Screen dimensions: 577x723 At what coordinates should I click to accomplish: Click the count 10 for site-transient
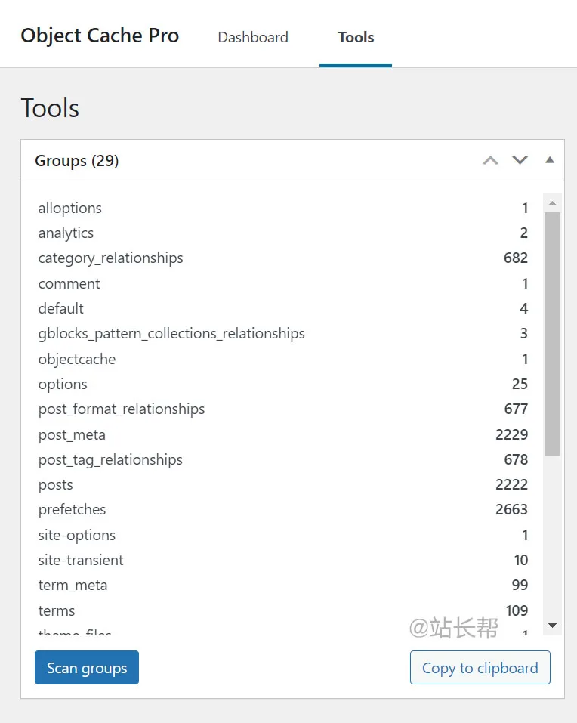click(521, 561)
